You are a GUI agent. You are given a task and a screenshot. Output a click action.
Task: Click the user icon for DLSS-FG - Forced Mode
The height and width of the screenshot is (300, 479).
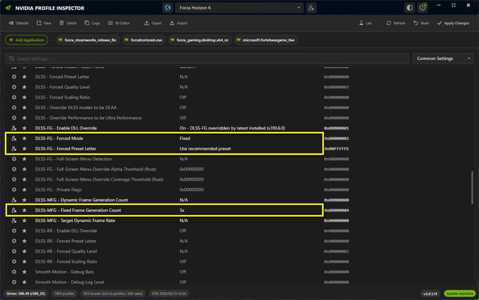tap(14, 138)
